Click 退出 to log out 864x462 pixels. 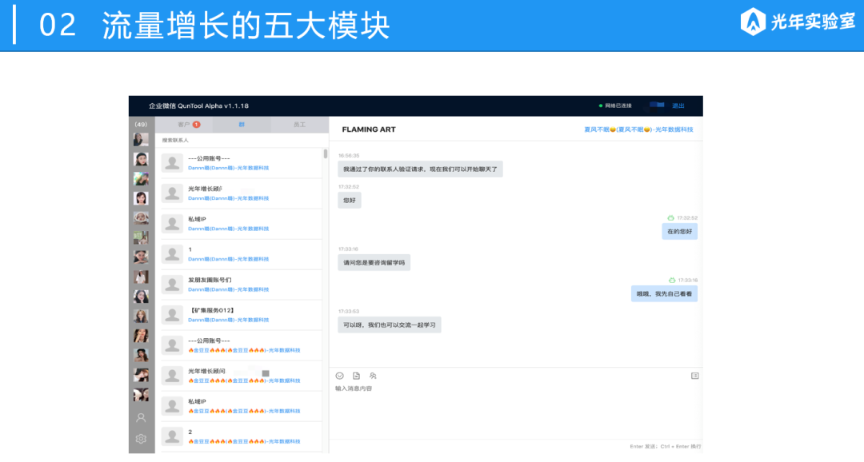pyautogui.click(x=678, y=106)
